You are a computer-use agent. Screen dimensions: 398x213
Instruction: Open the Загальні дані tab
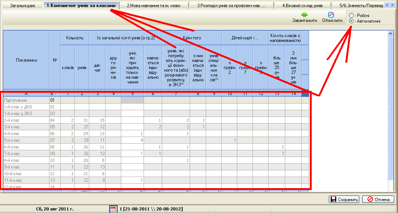[x=22, y=6]
